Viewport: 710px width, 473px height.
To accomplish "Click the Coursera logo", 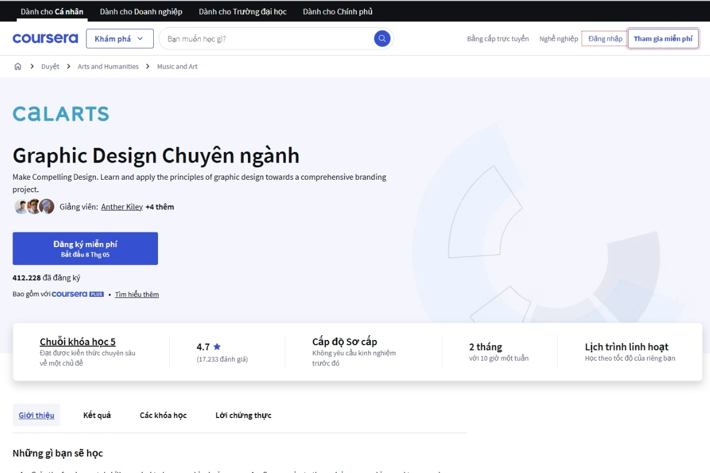I will [45, 38].
